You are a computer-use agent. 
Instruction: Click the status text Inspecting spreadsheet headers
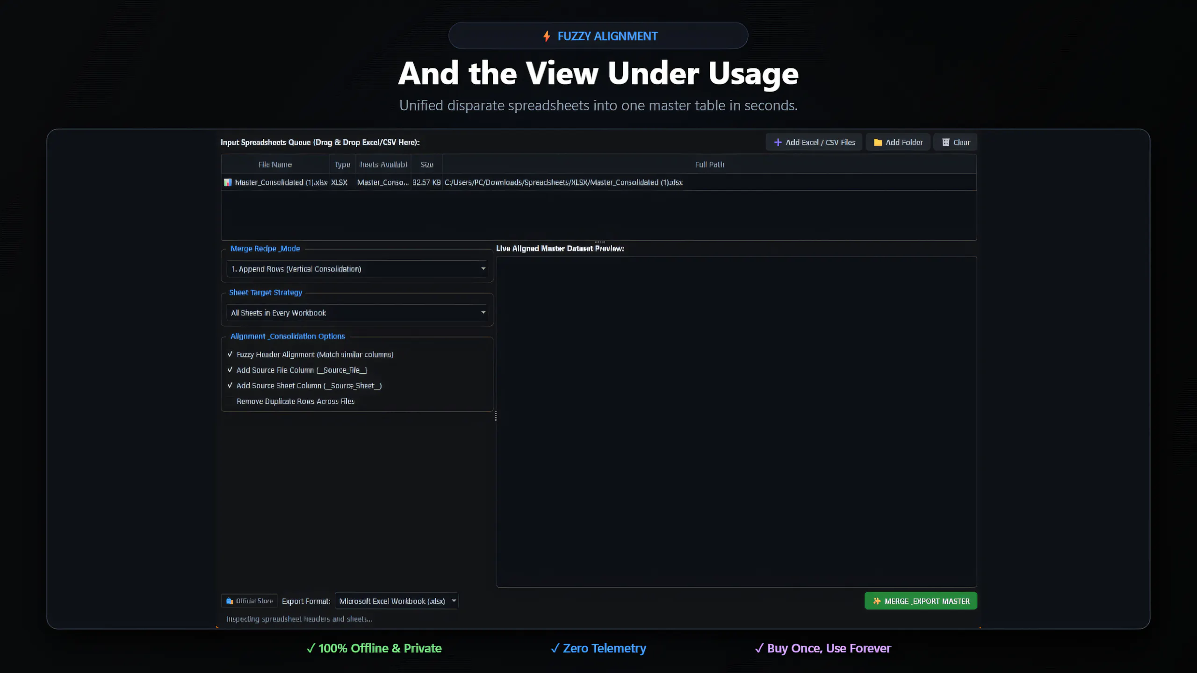pos(299,619)
